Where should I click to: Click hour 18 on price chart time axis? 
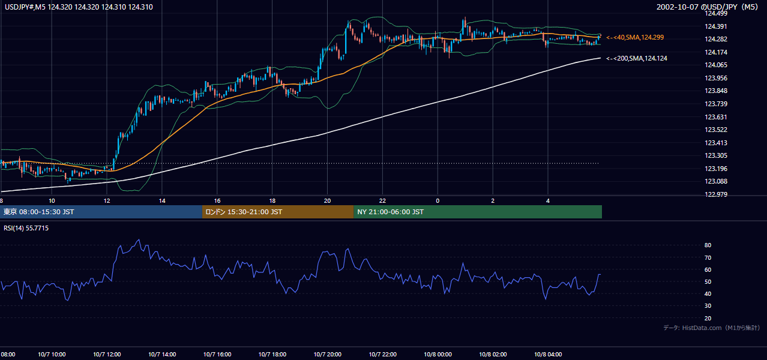(x=272, y=200)
